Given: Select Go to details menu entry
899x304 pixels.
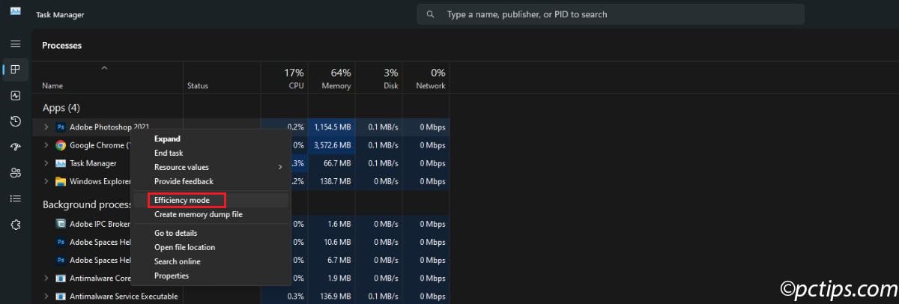Looking at the screenshot, I should coord(177,233).
